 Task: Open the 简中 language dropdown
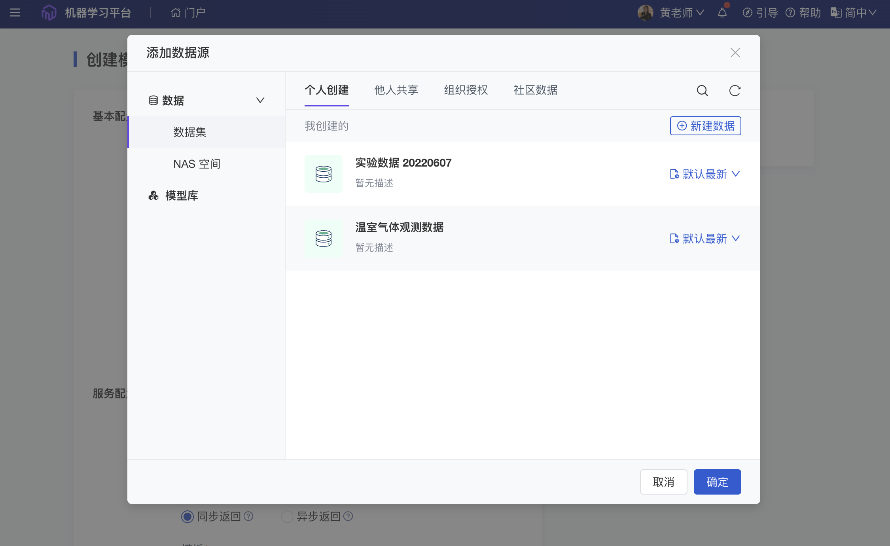click(x=855, y=13)
